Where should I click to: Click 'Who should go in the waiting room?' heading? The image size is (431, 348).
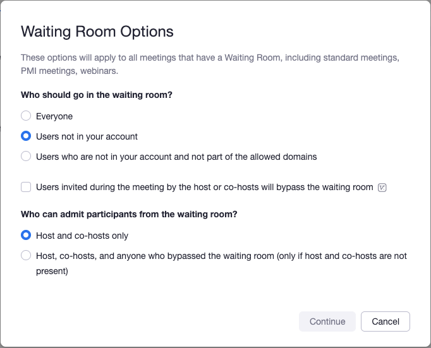tap(97, 95)
